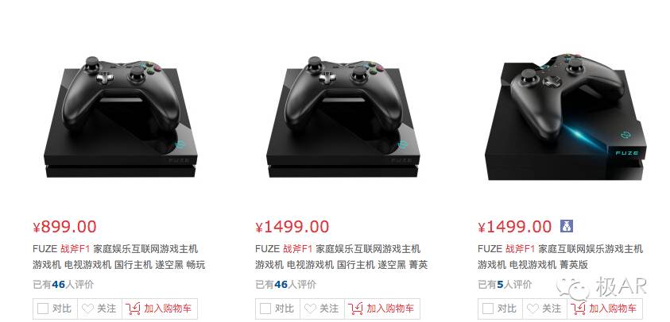This screenshot has width=670, height=322.
Task: View the 5 reviews of the third product
Action: click(x=505, y=284)
